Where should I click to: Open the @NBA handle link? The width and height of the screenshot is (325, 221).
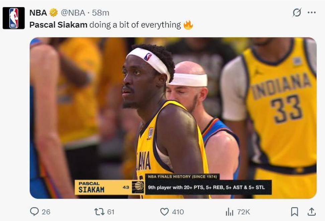click(x=72, y=13)
